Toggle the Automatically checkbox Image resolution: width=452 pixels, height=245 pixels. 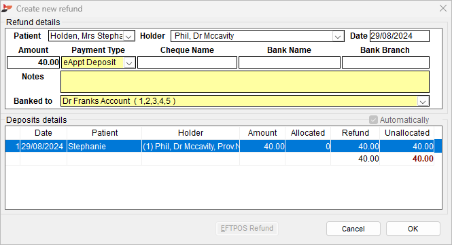[x=374, y=119]
